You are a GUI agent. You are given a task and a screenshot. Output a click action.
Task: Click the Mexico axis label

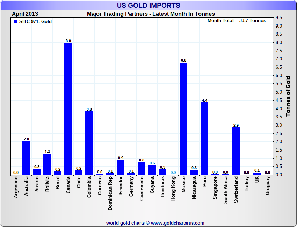point(183,184)
